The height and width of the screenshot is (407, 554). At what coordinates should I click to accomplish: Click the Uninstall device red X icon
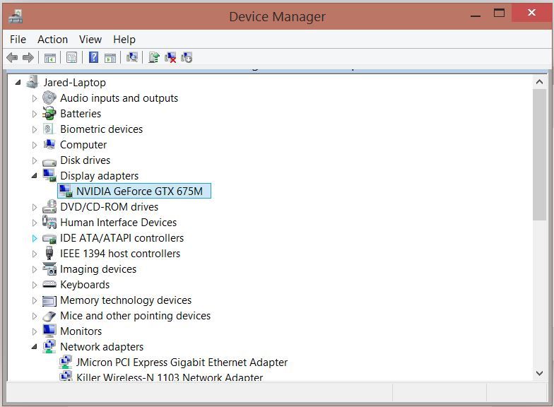170,57
